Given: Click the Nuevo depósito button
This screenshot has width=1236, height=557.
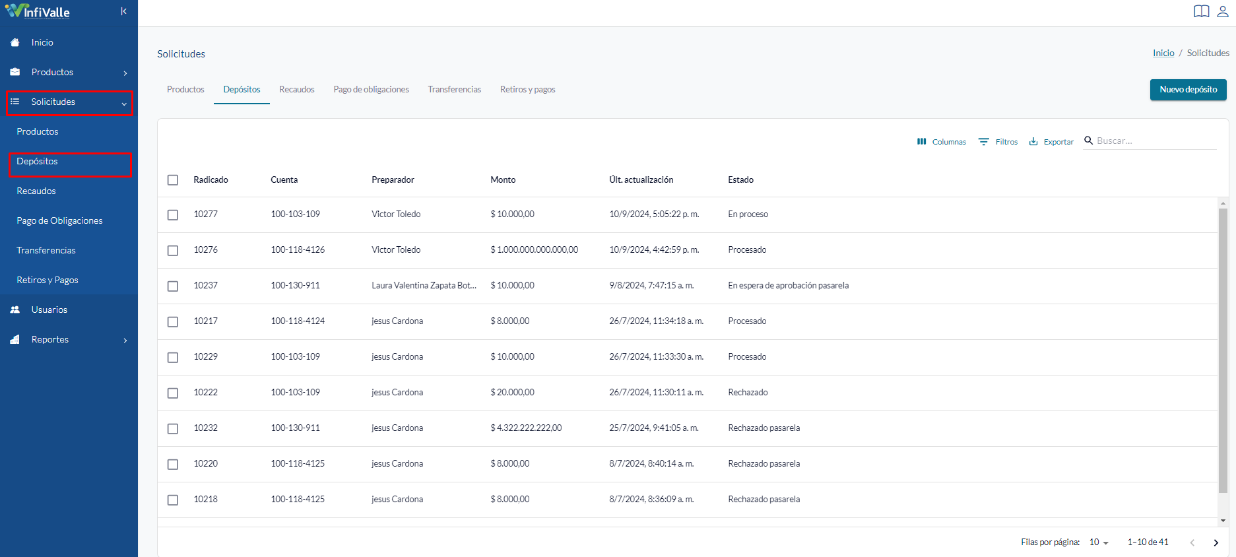Looking at the screenshot, I should (1188, 90).
